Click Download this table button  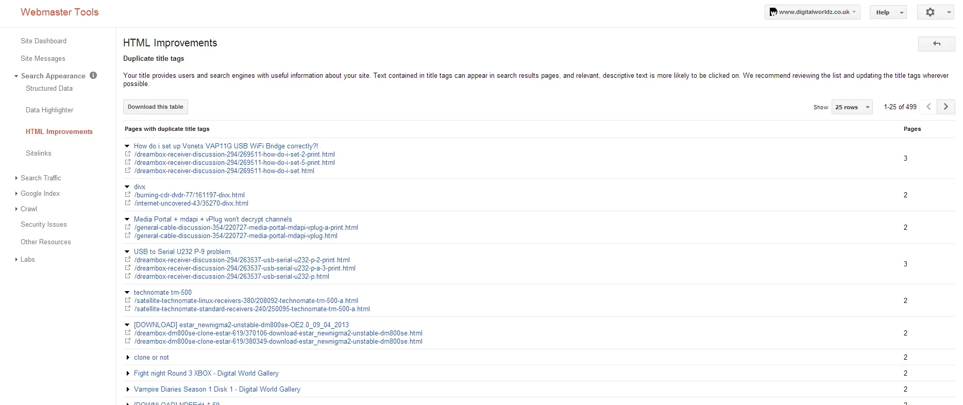156,107
